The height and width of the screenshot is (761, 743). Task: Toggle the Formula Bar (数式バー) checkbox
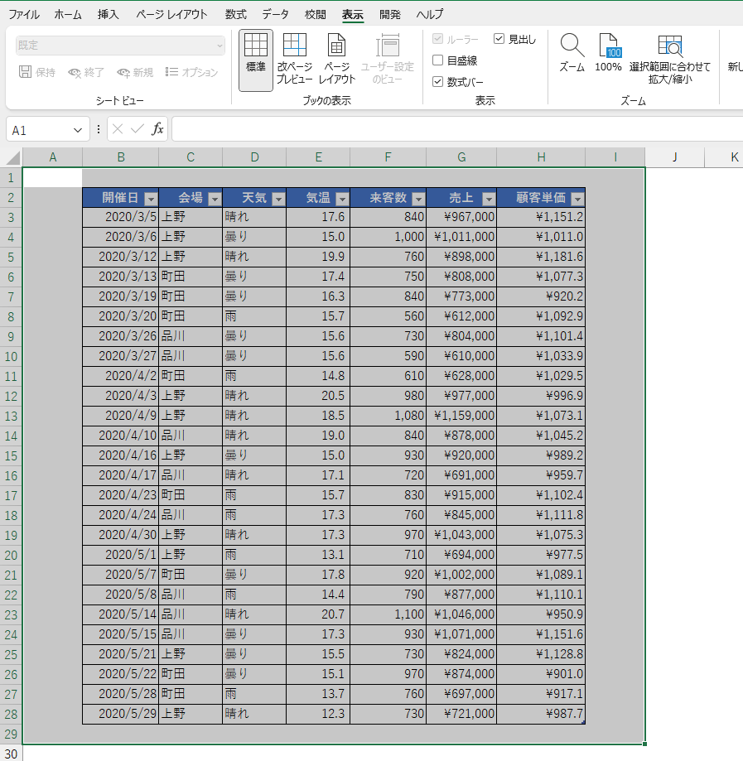point(437,81)
